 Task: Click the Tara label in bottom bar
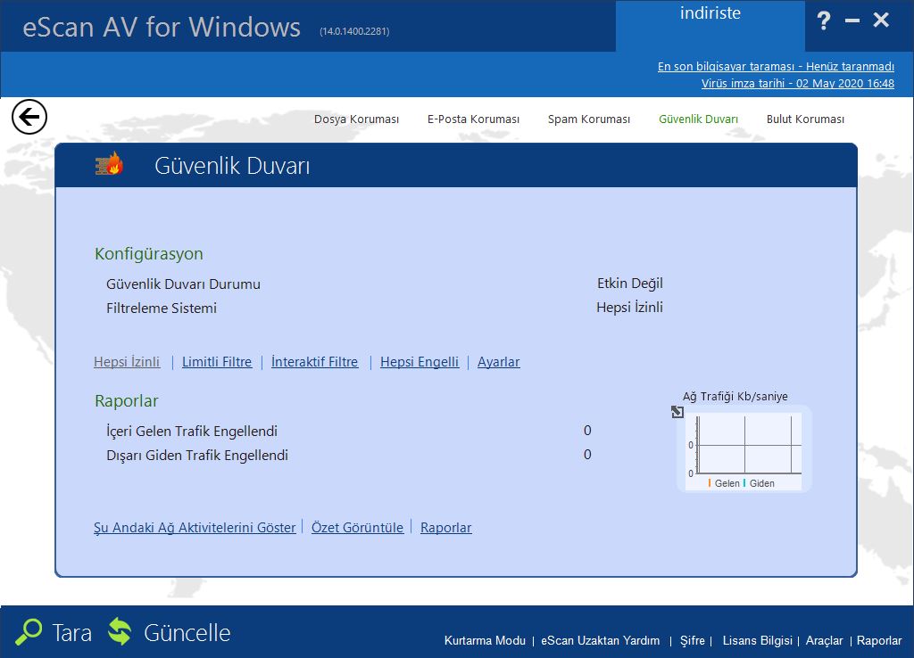coord(71,633)
